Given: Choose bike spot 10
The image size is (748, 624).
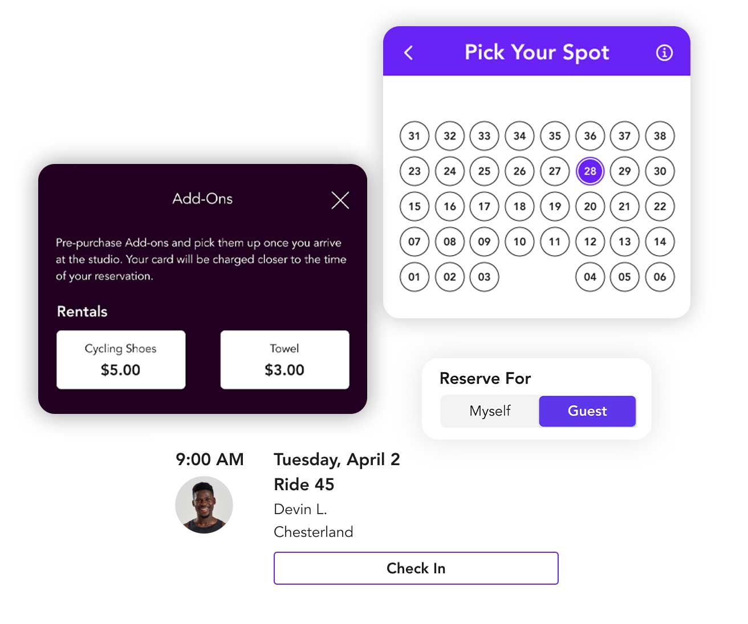Looking at the screenshot, I should 519,242.
